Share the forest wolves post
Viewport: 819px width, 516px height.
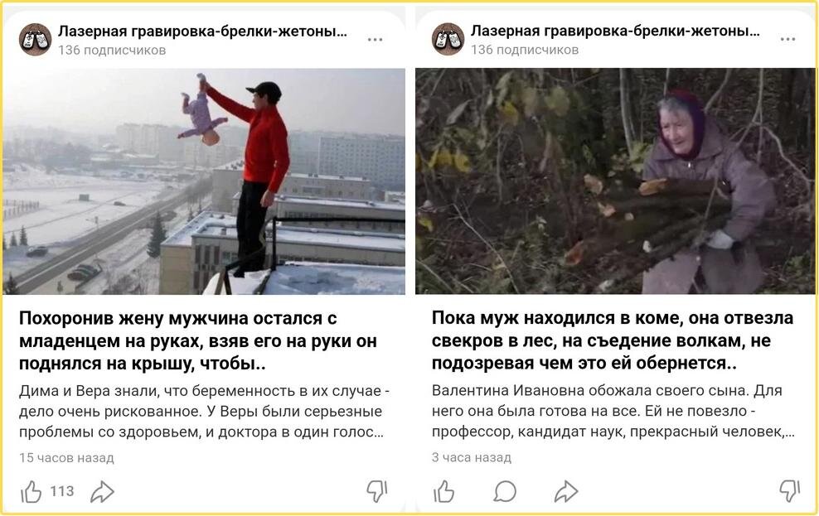click(566, 491)
